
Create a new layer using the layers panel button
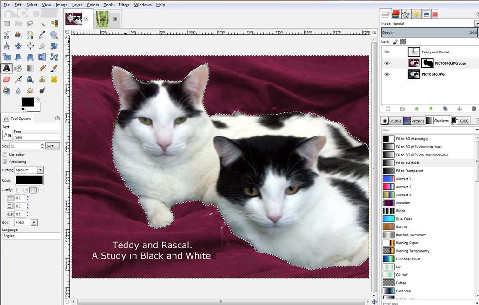pyautogui.click(x=388, y=109)
